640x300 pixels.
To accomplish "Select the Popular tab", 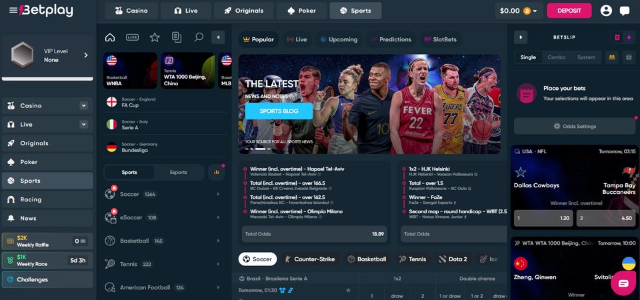I will point(259,39).
